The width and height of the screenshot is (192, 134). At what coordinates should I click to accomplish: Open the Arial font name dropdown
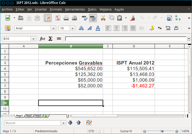tap(53, 28)
